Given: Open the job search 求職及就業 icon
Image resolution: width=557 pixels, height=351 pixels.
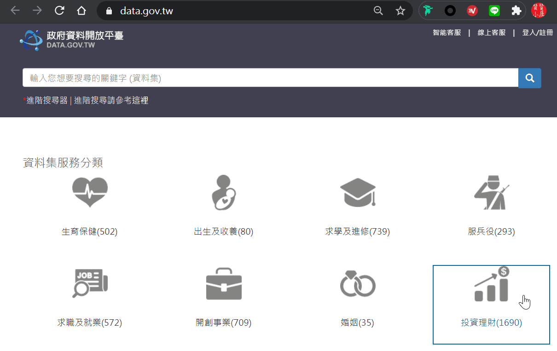Looking at the screenshot, I should pyautogui.click(x=90, y=283).
